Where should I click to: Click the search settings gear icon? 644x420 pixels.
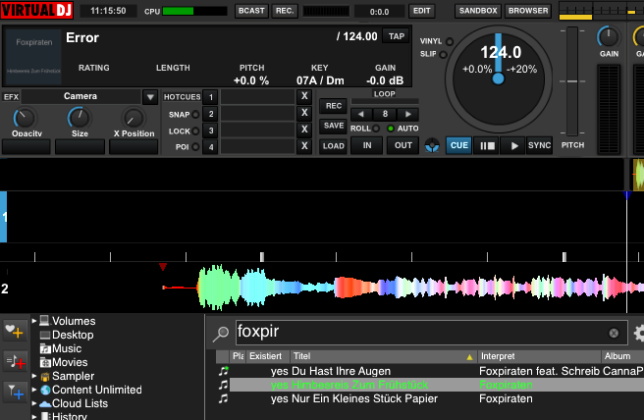point(639,333)
